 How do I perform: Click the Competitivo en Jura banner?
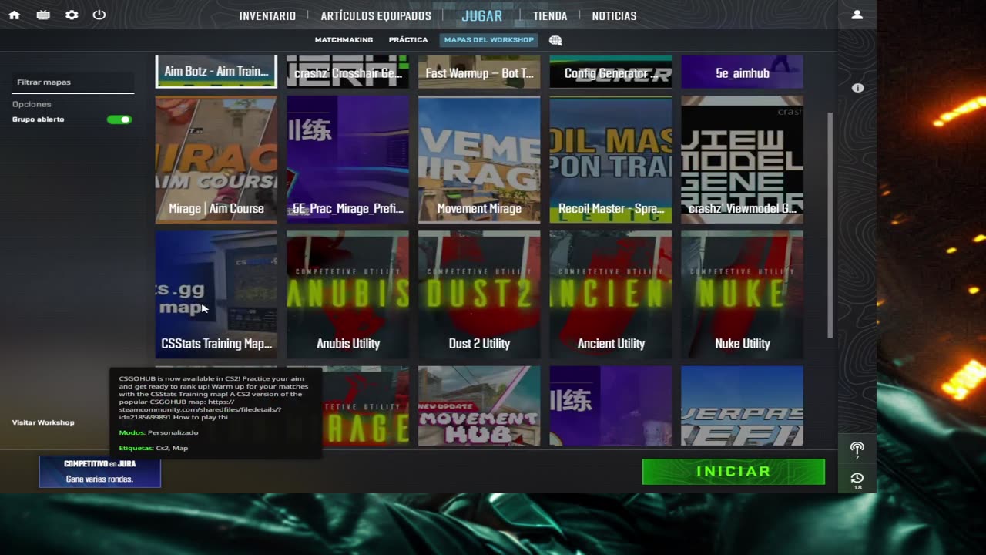[x=99, y=472]
